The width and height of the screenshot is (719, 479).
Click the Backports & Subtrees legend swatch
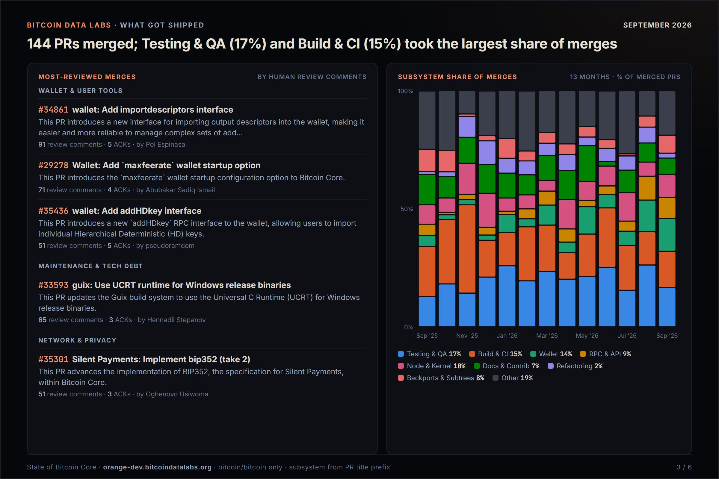pos(401,378)
